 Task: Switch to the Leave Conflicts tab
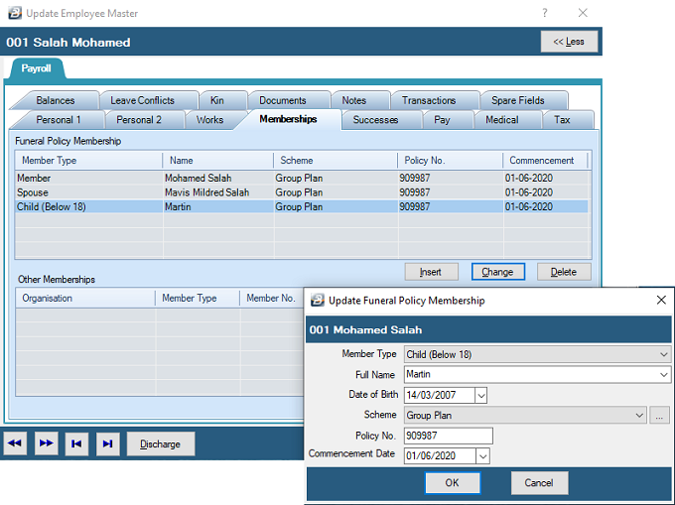[x=143, y=100]
